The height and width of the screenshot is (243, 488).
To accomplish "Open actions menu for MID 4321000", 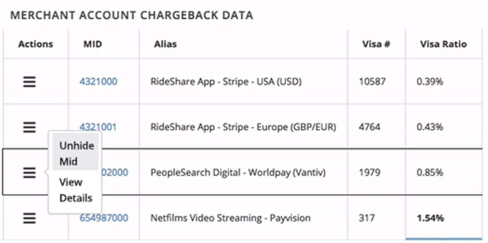I will click(29, 81).
